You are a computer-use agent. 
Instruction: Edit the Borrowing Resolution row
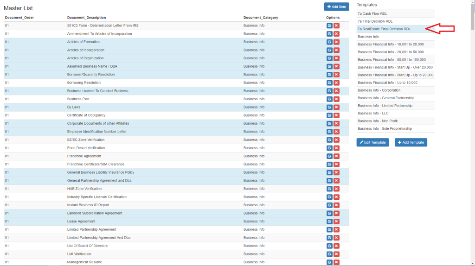(x=329, y=83)
